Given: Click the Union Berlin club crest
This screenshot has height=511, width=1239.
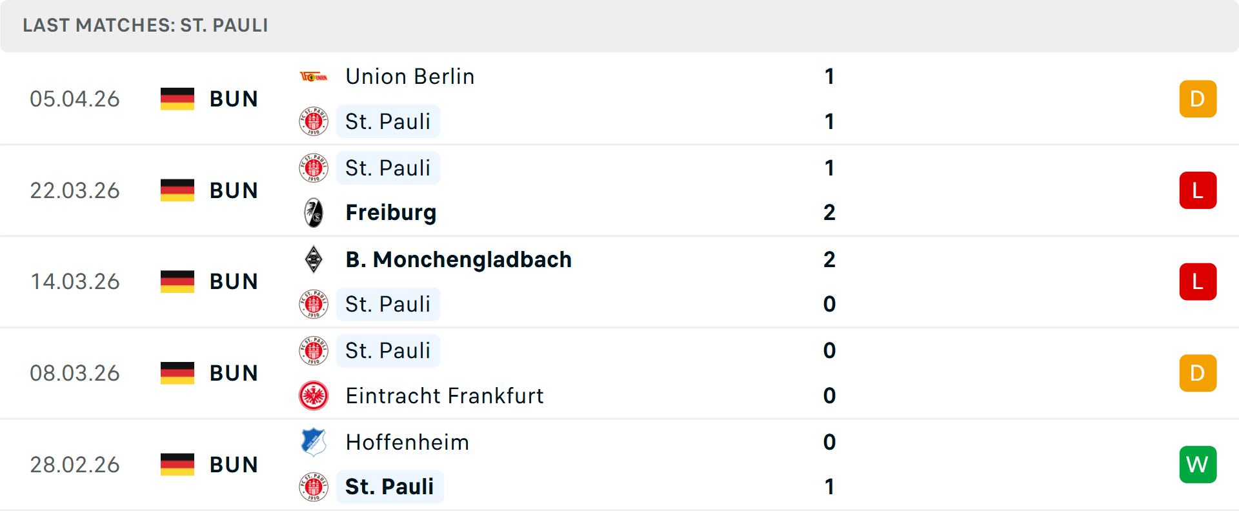Looking at the screenshot, I should 314,76.
